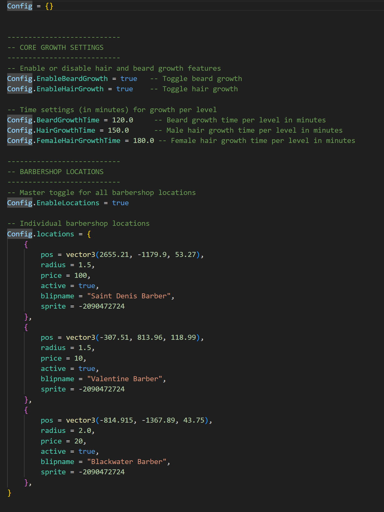Click the 'price = 20' line
Image resolution: width=384 pixels, height=512 pixels.
[x=64, y=441]
